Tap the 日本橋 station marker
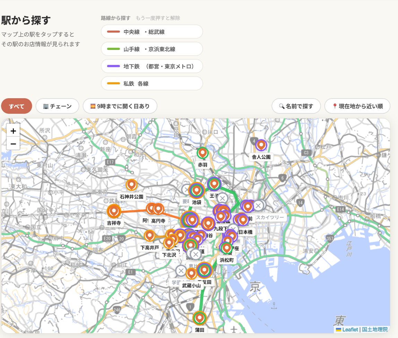The width and height of the screenshot is (398, 338). (x=243, y=220)
